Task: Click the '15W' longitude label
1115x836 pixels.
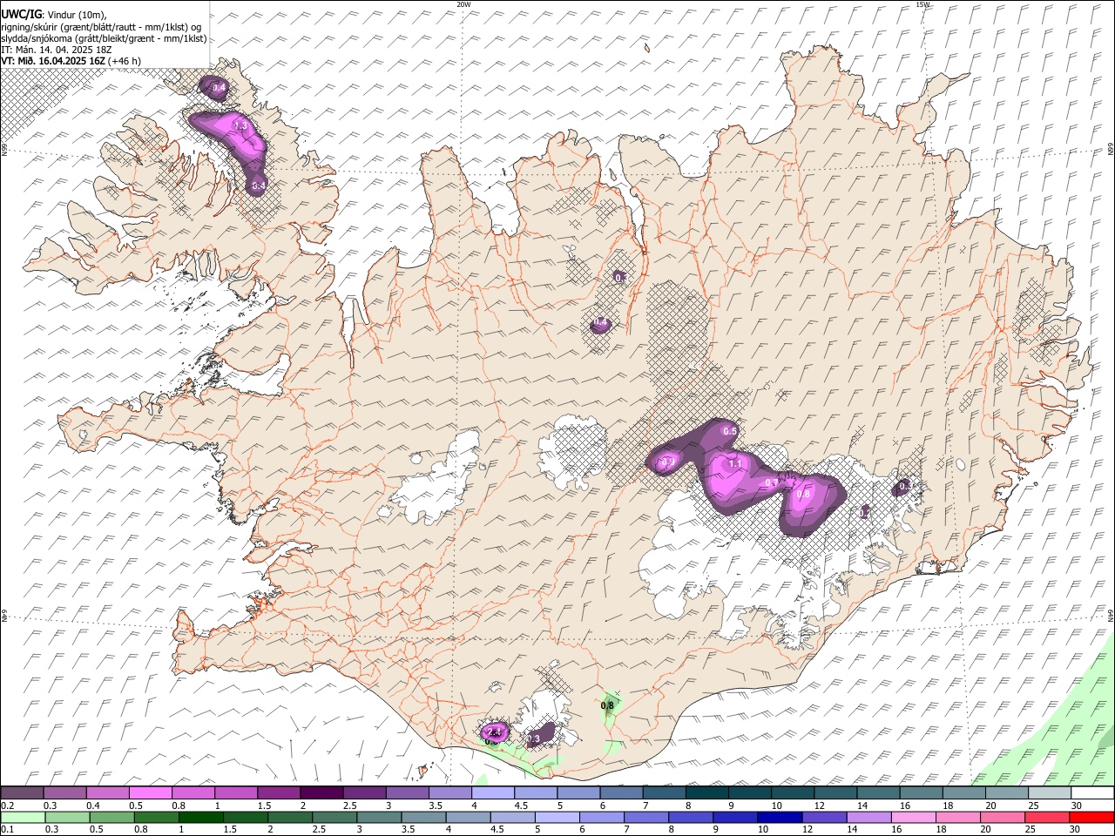Action: [x=923, y=4]
